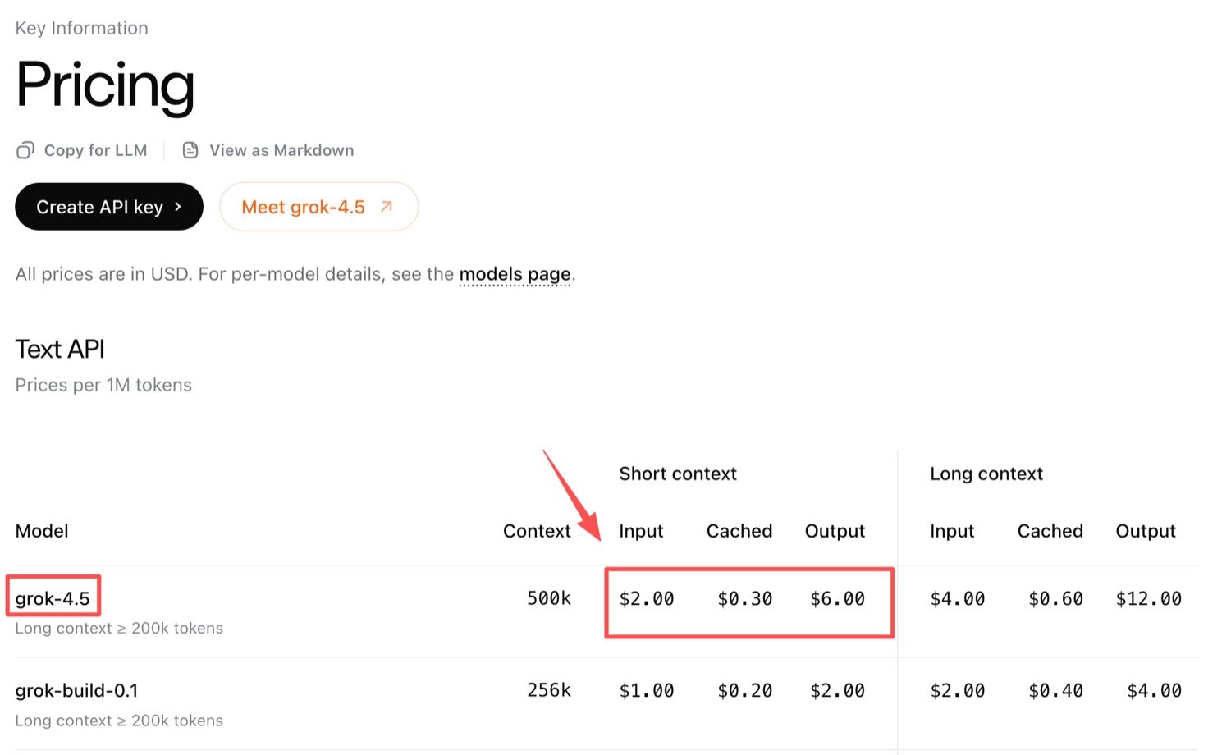
Task: Click the Short context group header
Action: (678, 474)
